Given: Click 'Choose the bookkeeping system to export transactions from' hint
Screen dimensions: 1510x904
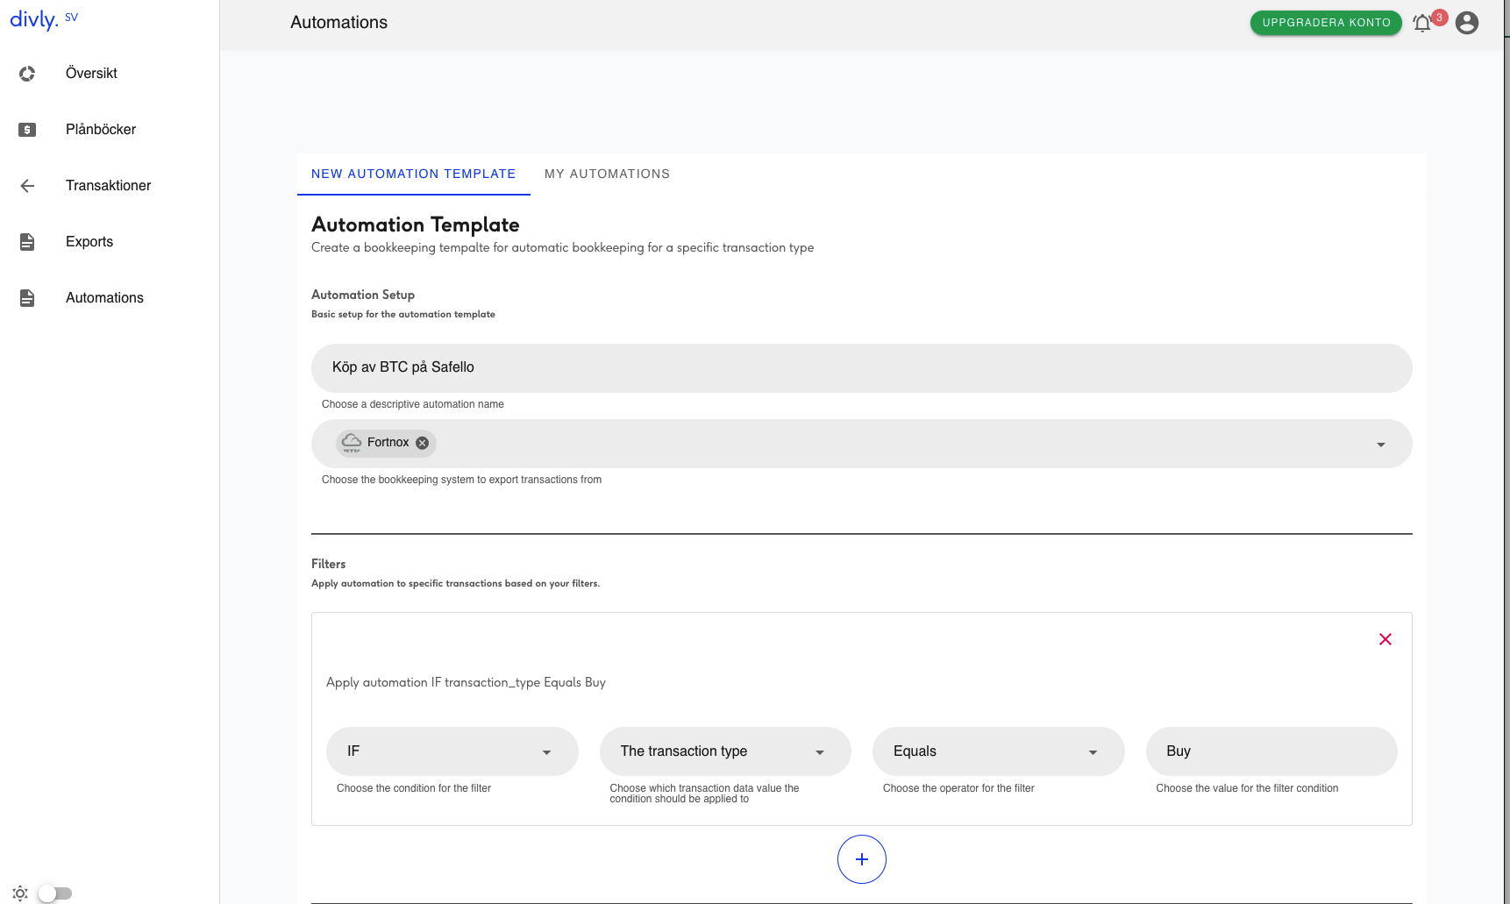Looking at the screenshot, I should 461,480.
